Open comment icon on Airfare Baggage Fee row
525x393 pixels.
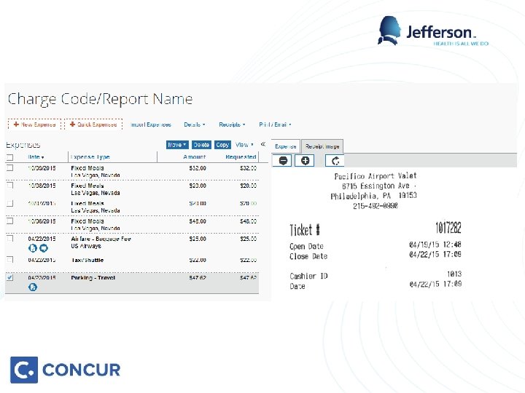click(x=44, y=248)
